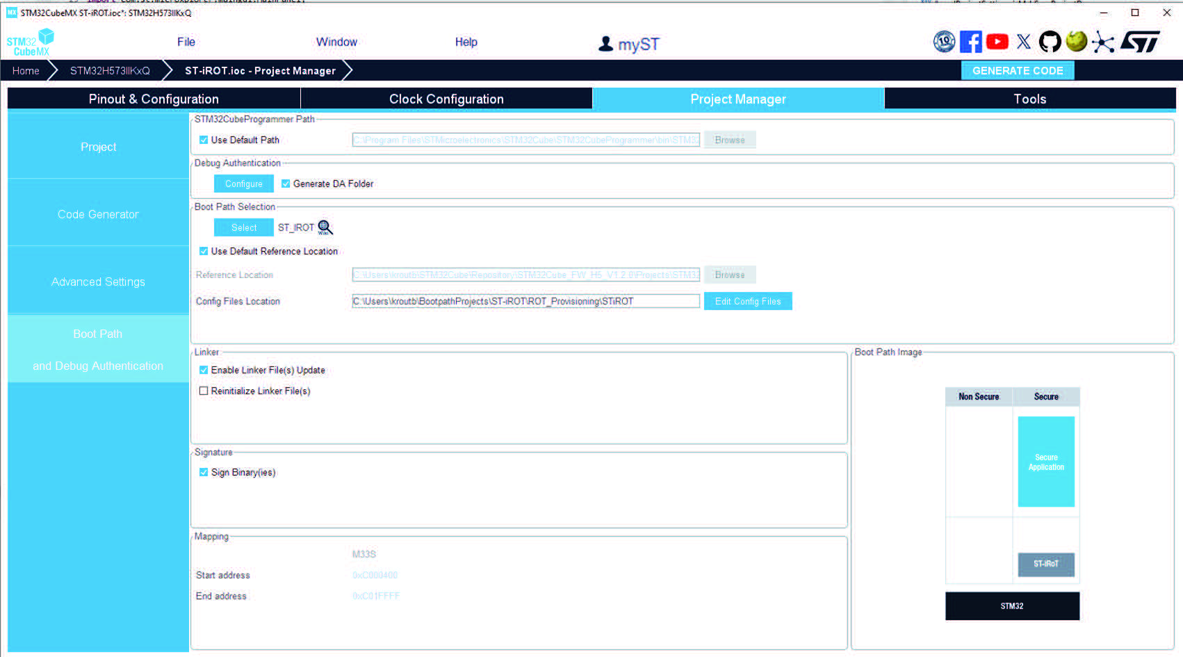
Task: Click the Config Files Location field
Action: tap(525, 301)
